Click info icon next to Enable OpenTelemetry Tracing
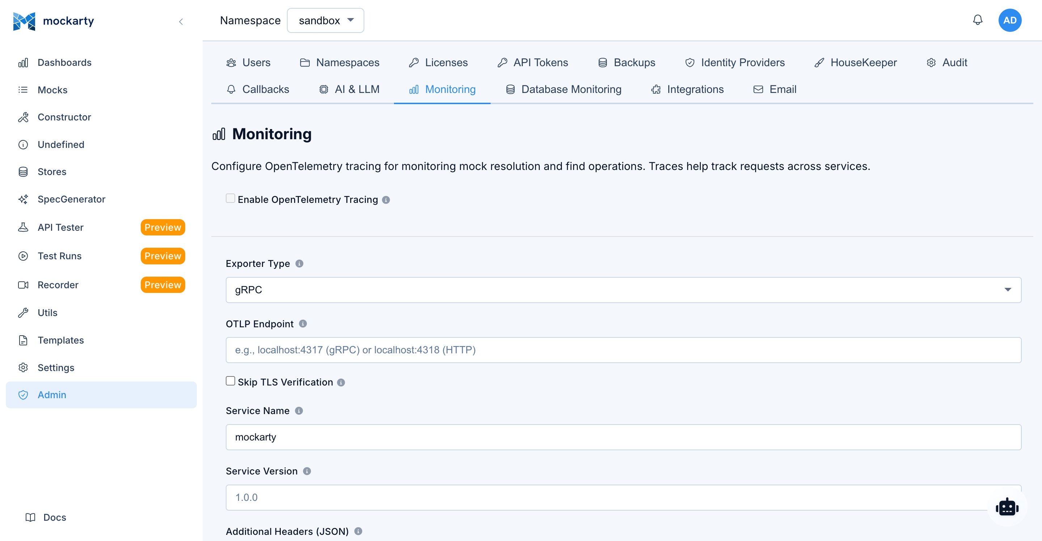 [x=386, y=200]
